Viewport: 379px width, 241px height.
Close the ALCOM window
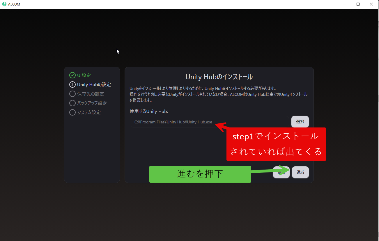click(371, 4)
